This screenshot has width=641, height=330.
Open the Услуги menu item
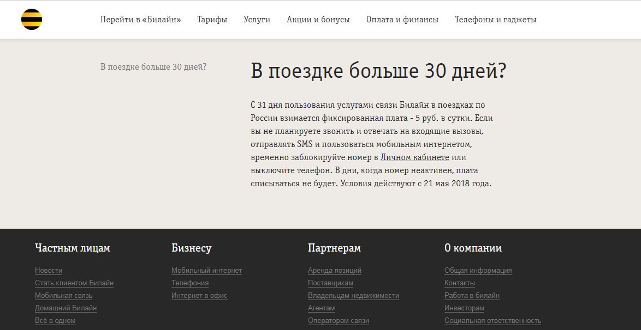point(257,20)
